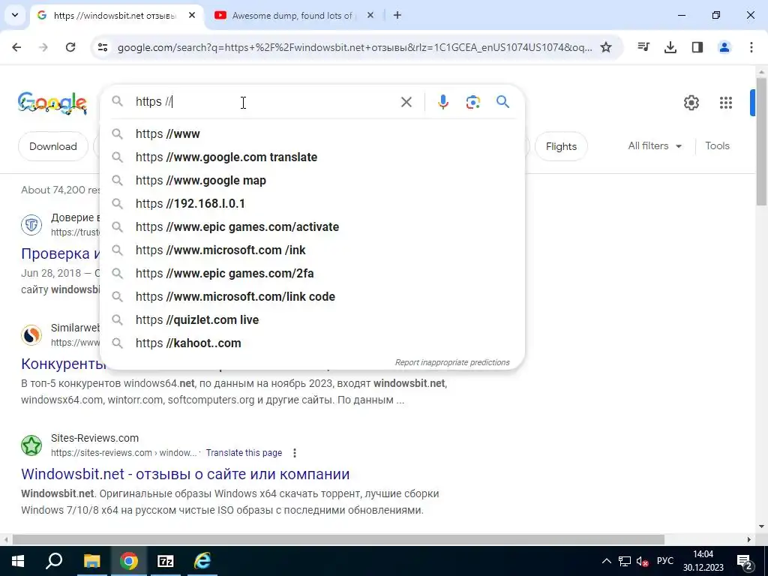Viewport: 768px width, 576px height.
Task: Open the search Tools button
Action: coord(717,146)
